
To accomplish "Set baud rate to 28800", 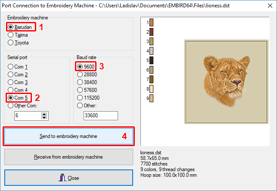I will coord(87,75).
